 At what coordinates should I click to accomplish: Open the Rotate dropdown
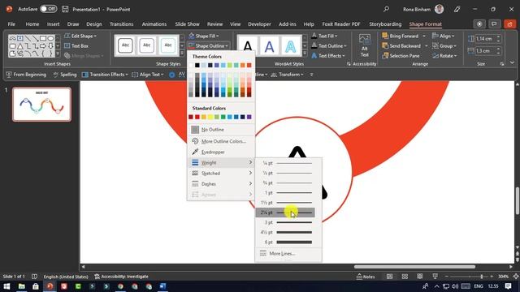(444, 56)
